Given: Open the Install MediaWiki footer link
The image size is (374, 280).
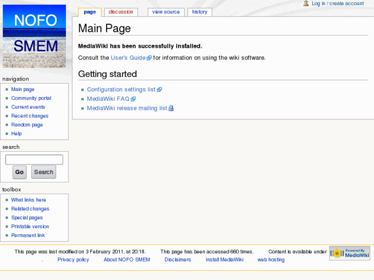Looking at the screenshot, I should 224,260.
